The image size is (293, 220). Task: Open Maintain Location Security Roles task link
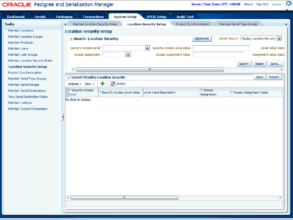click(30, 60)
